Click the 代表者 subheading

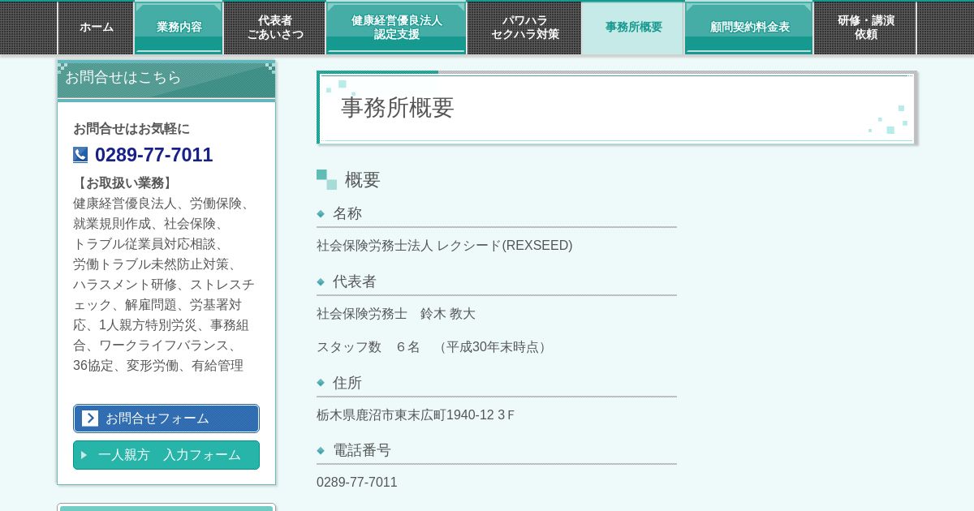355,281
